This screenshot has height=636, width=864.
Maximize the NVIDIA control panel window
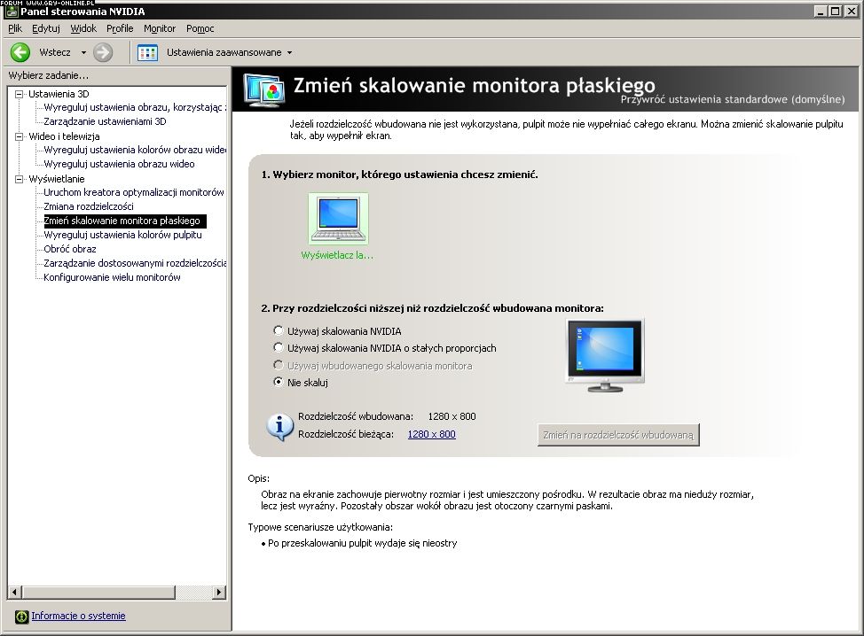click(836, 11)
